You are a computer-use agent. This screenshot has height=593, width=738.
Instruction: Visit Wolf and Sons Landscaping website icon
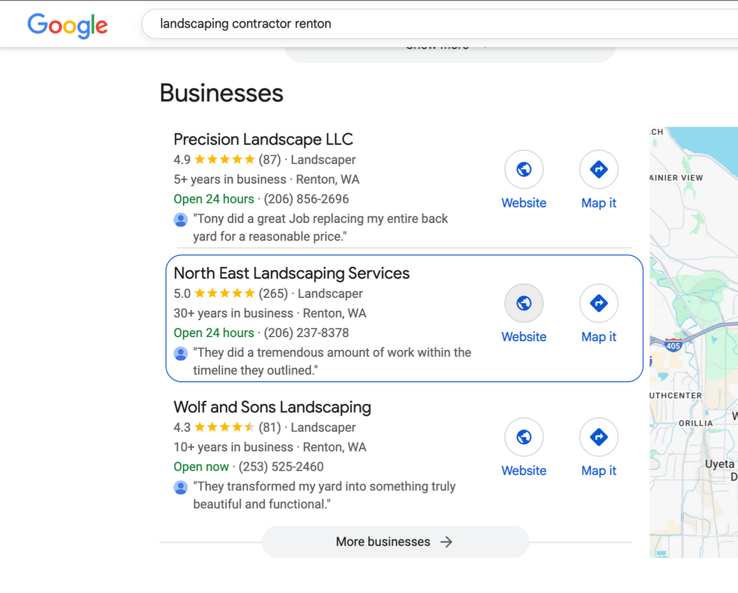tap(523, 437)
